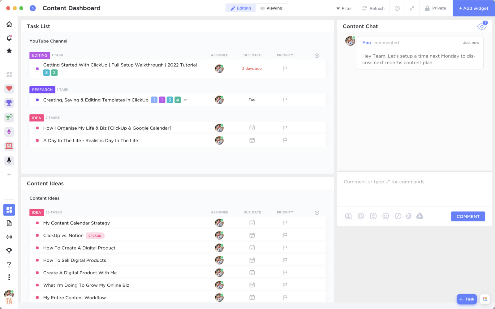The height and width of the screenshot is (309, 495).
Task: Open the Docs icon in sidebar
Action: [x=9, y=223]
